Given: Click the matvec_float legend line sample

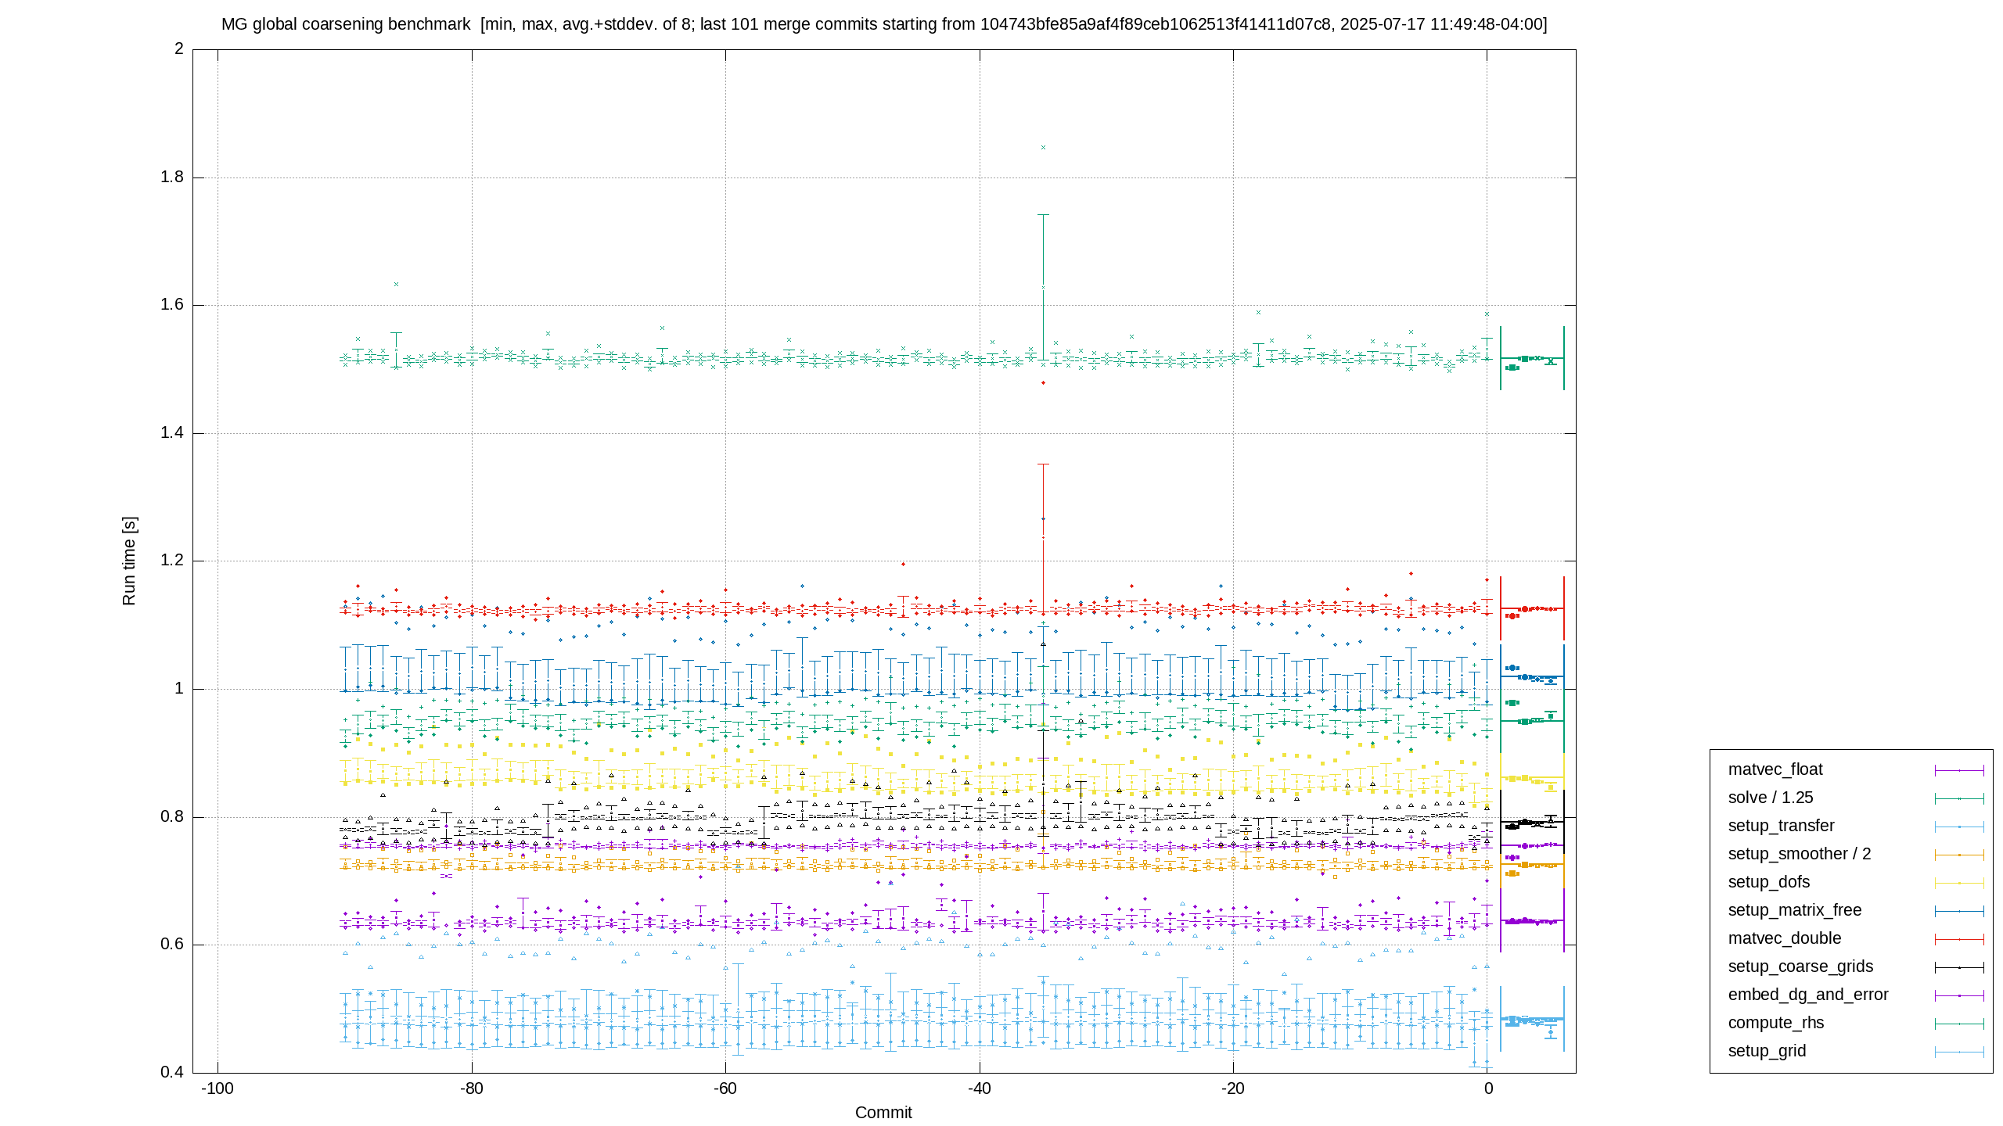Looking at the screenshot, I should point(1959,770).
